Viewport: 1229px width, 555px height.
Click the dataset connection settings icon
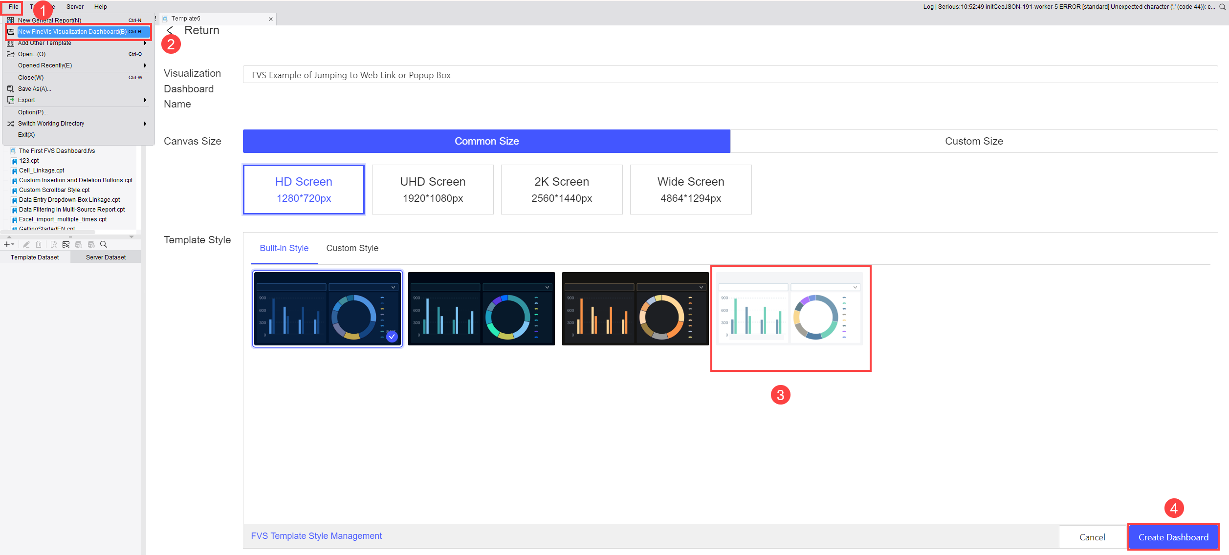point(66,244)
